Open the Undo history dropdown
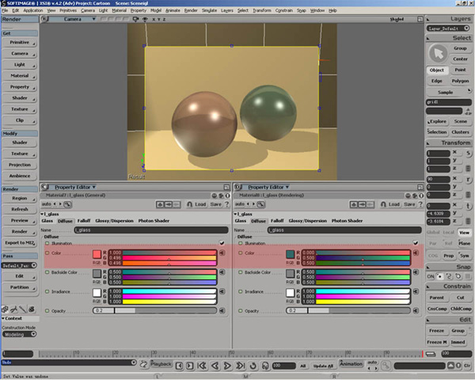 [x=134, y=362]
